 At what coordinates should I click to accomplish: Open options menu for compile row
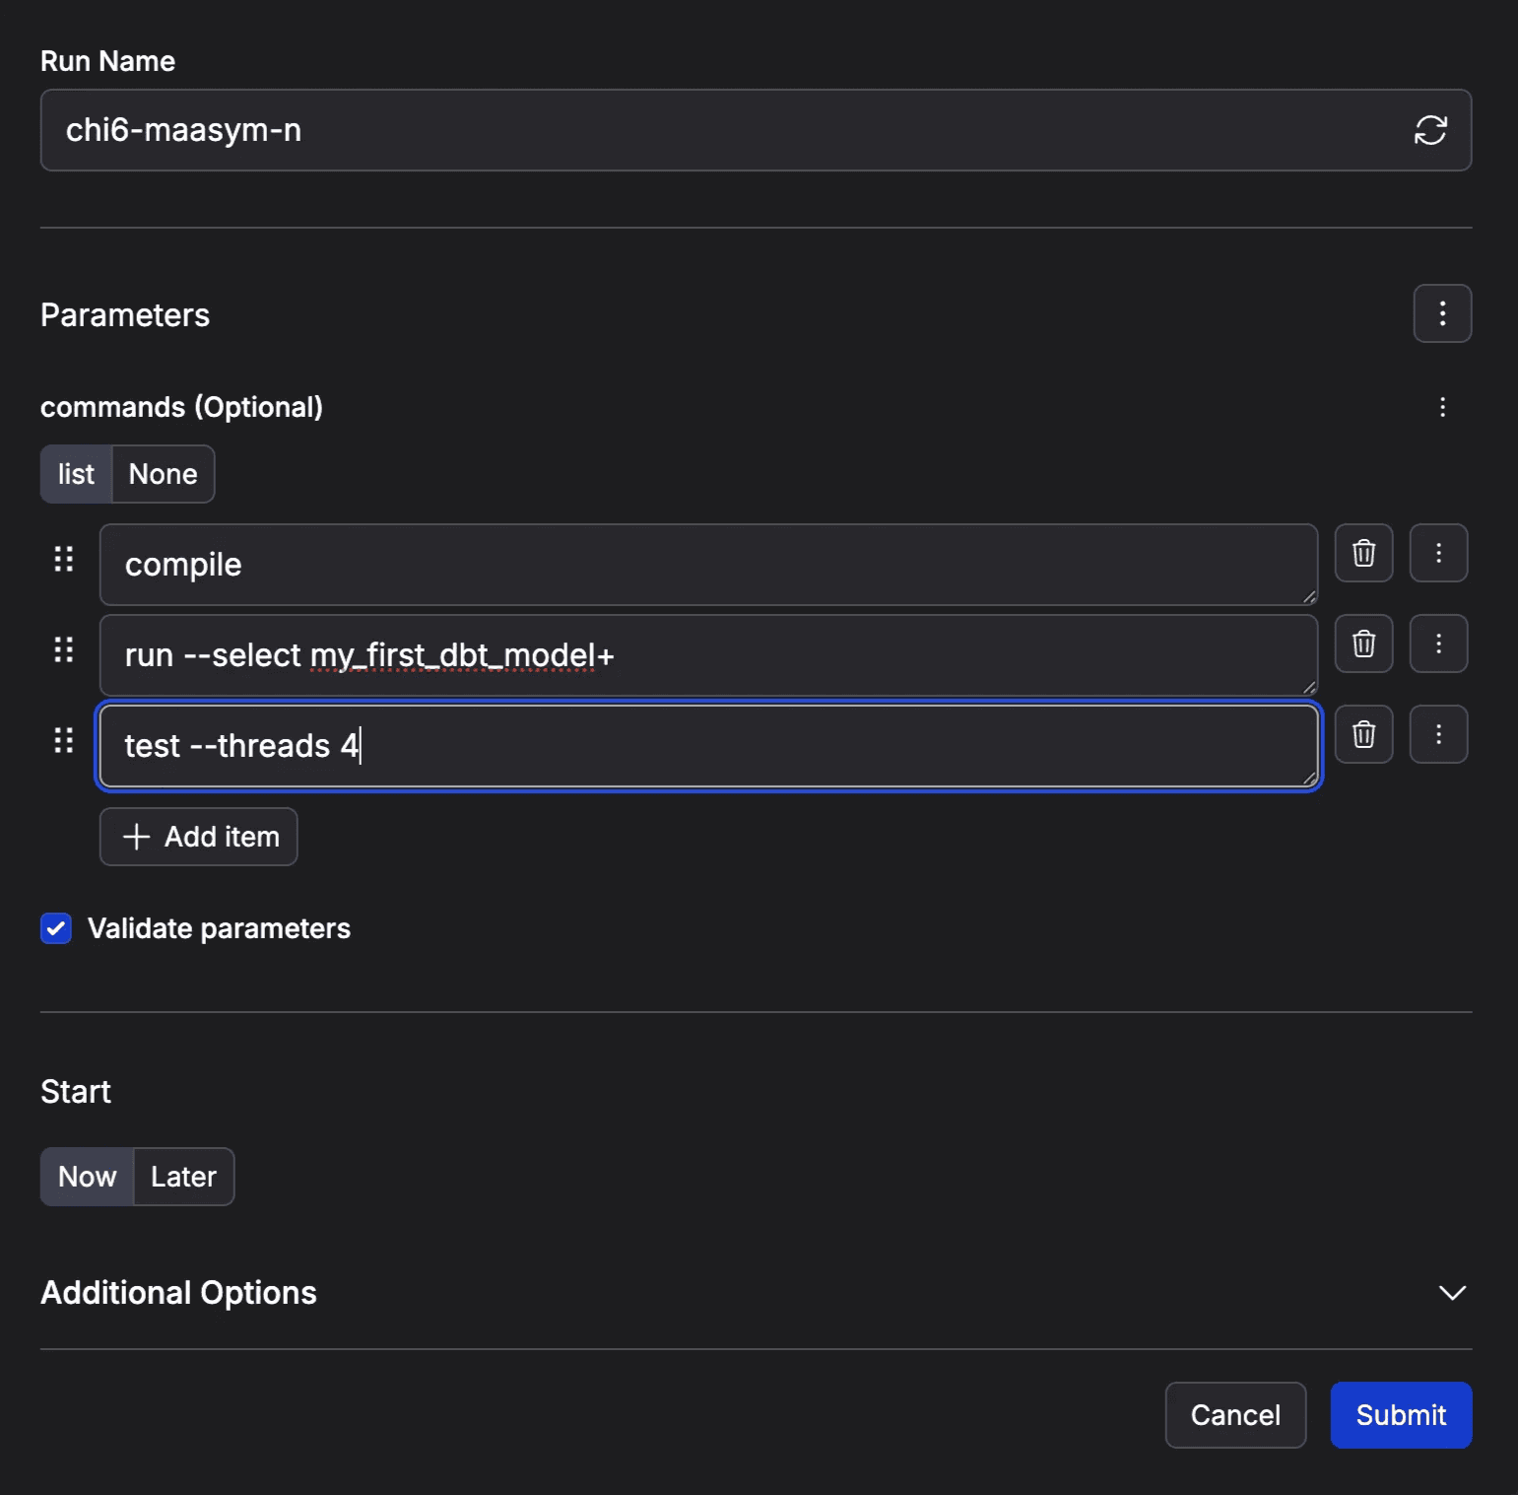pos(1438,554)
